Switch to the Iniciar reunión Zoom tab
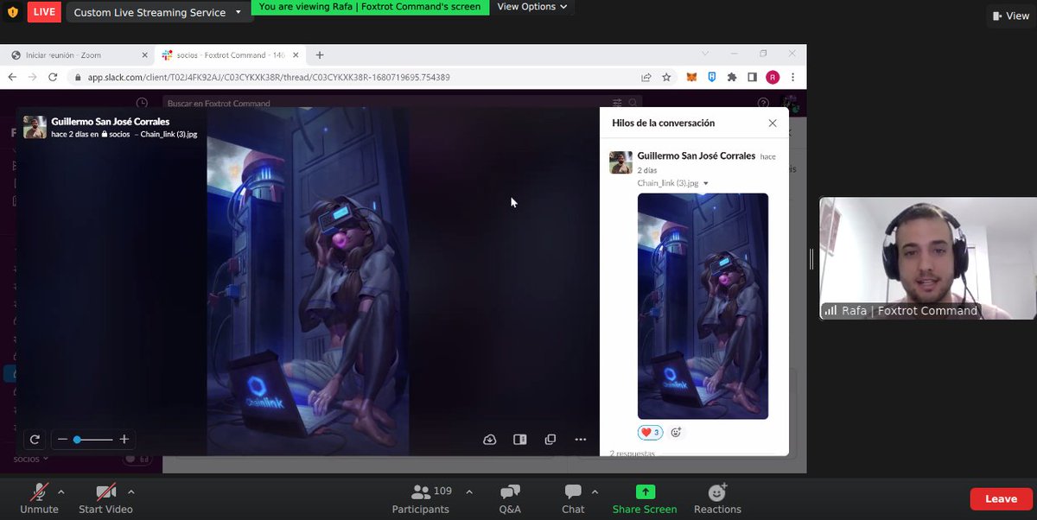 pyautogui.click(x=78, y=54)
